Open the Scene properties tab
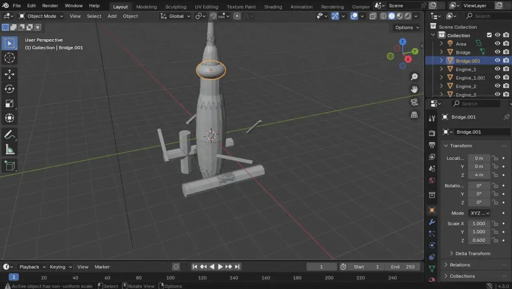The width and height of the screenshot is (512, 289). [432, 169]
